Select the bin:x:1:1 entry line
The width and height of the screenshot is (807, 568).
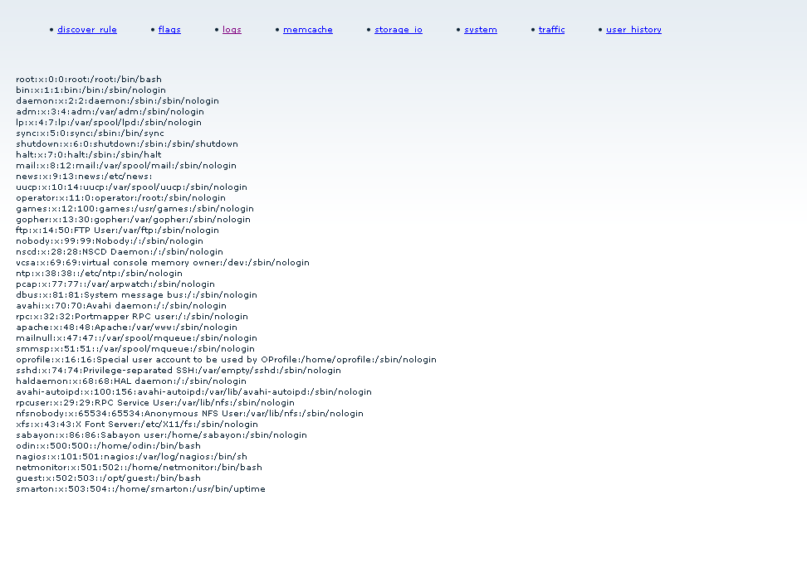pyautogui.click(x=90, y=90)
